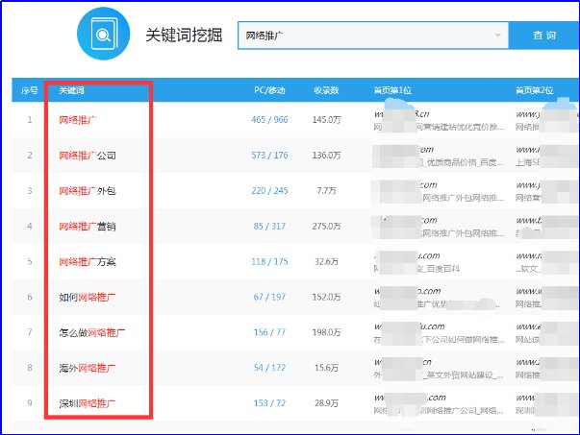This screenshot has width=580, height=435.
Task: Click index value 220 / 245
Action: pyautogui.click(x=269, y=190)
